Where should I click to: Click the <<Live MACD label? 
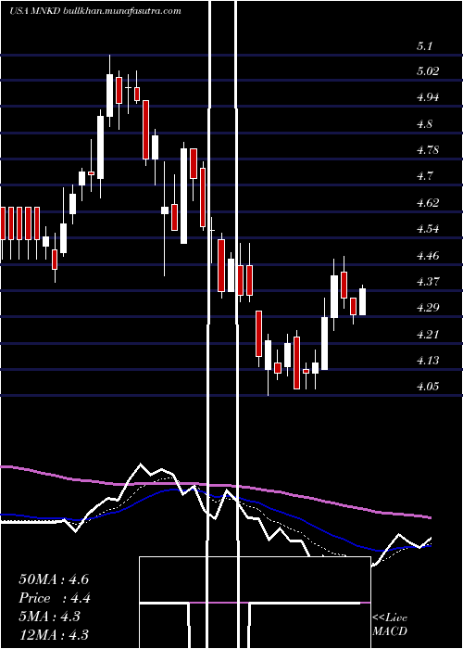tap(390, 625)
